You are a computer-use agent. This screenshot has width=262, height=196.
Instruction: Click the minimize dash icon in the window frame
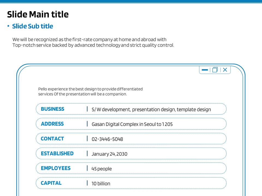(205, 70)
